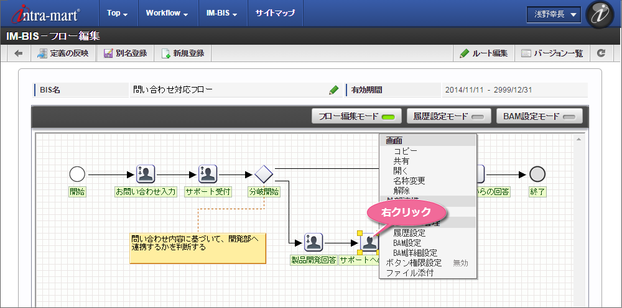
Task: Click the 開始 node label
Action: [x=77, y=192]
